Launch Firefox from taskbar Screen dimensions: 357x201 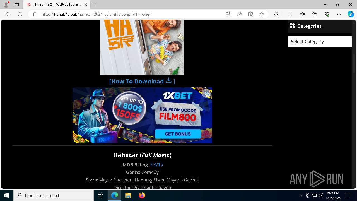pos(142,195)
